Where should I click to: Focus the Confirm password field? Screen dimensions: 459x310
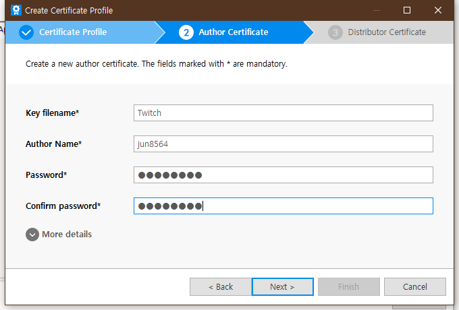click(283, 206)
